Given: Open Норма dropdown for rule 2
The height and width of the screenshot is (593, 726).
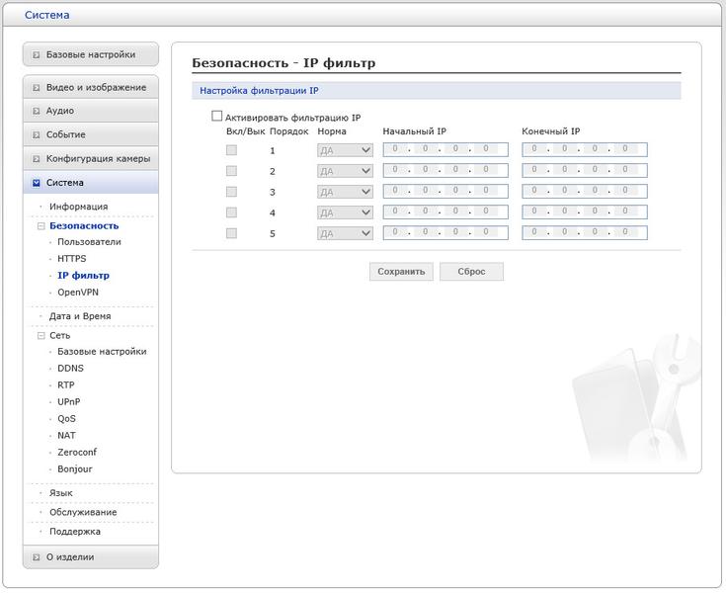Looking at the screenshot, I should tap(345, 171).
